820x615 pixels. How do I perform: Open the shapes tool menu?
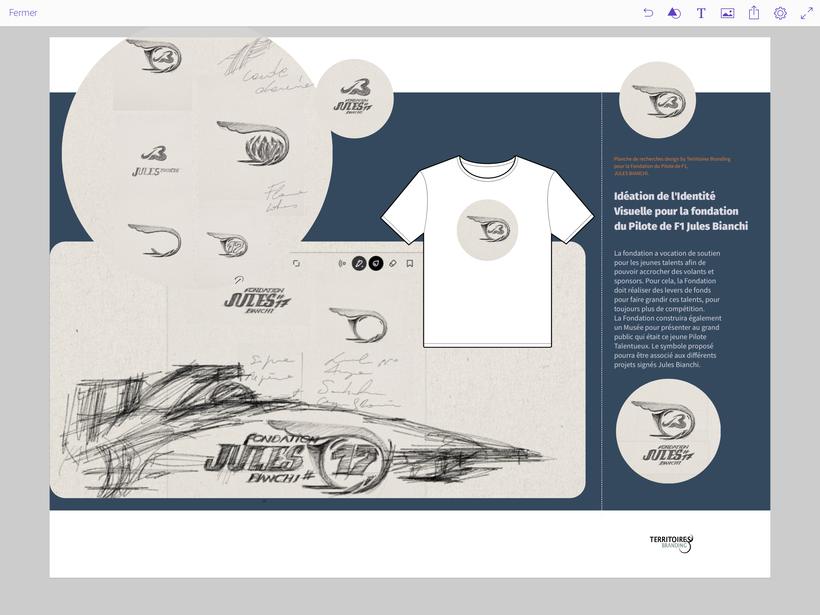[x=674, y=13]
